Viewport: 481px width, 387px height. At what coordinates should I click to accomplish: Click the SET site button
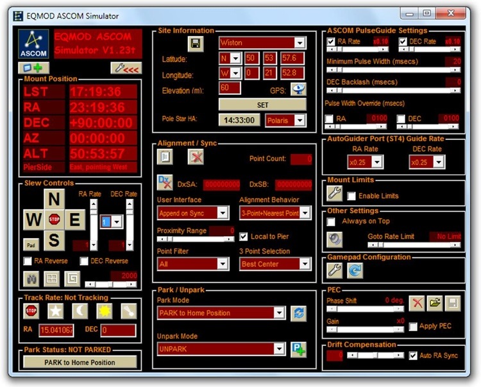(x=262, y=105)
